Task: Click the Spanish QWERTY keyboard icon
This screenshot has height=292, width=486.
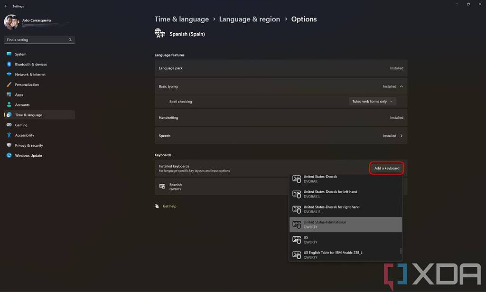Action: (x=162, y=186)
